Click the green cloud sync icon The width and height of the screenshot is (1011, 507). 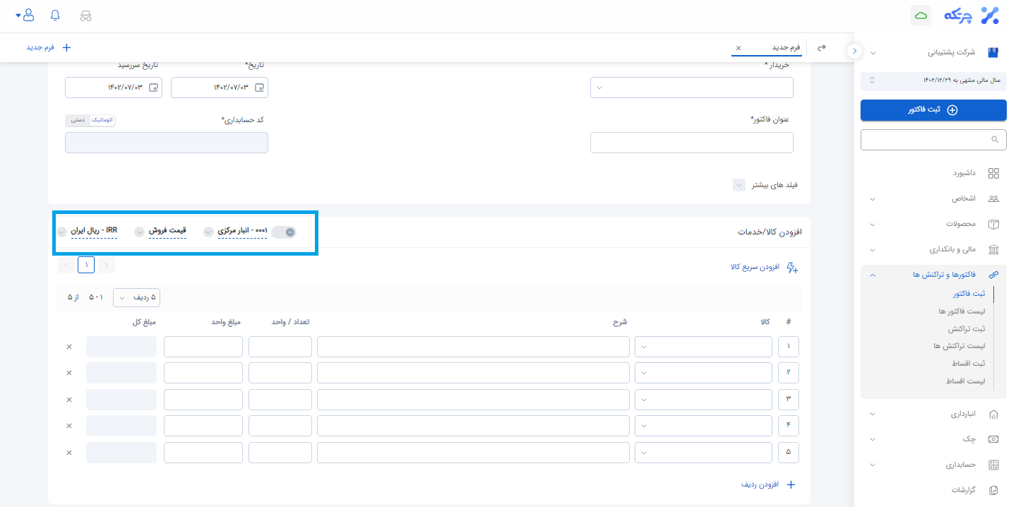coord(920,16)
